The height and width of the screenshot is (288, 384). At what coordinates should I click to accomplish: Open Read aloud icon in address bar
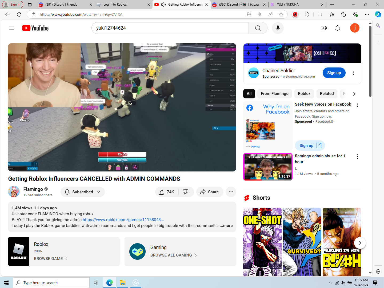pos(270,14)
